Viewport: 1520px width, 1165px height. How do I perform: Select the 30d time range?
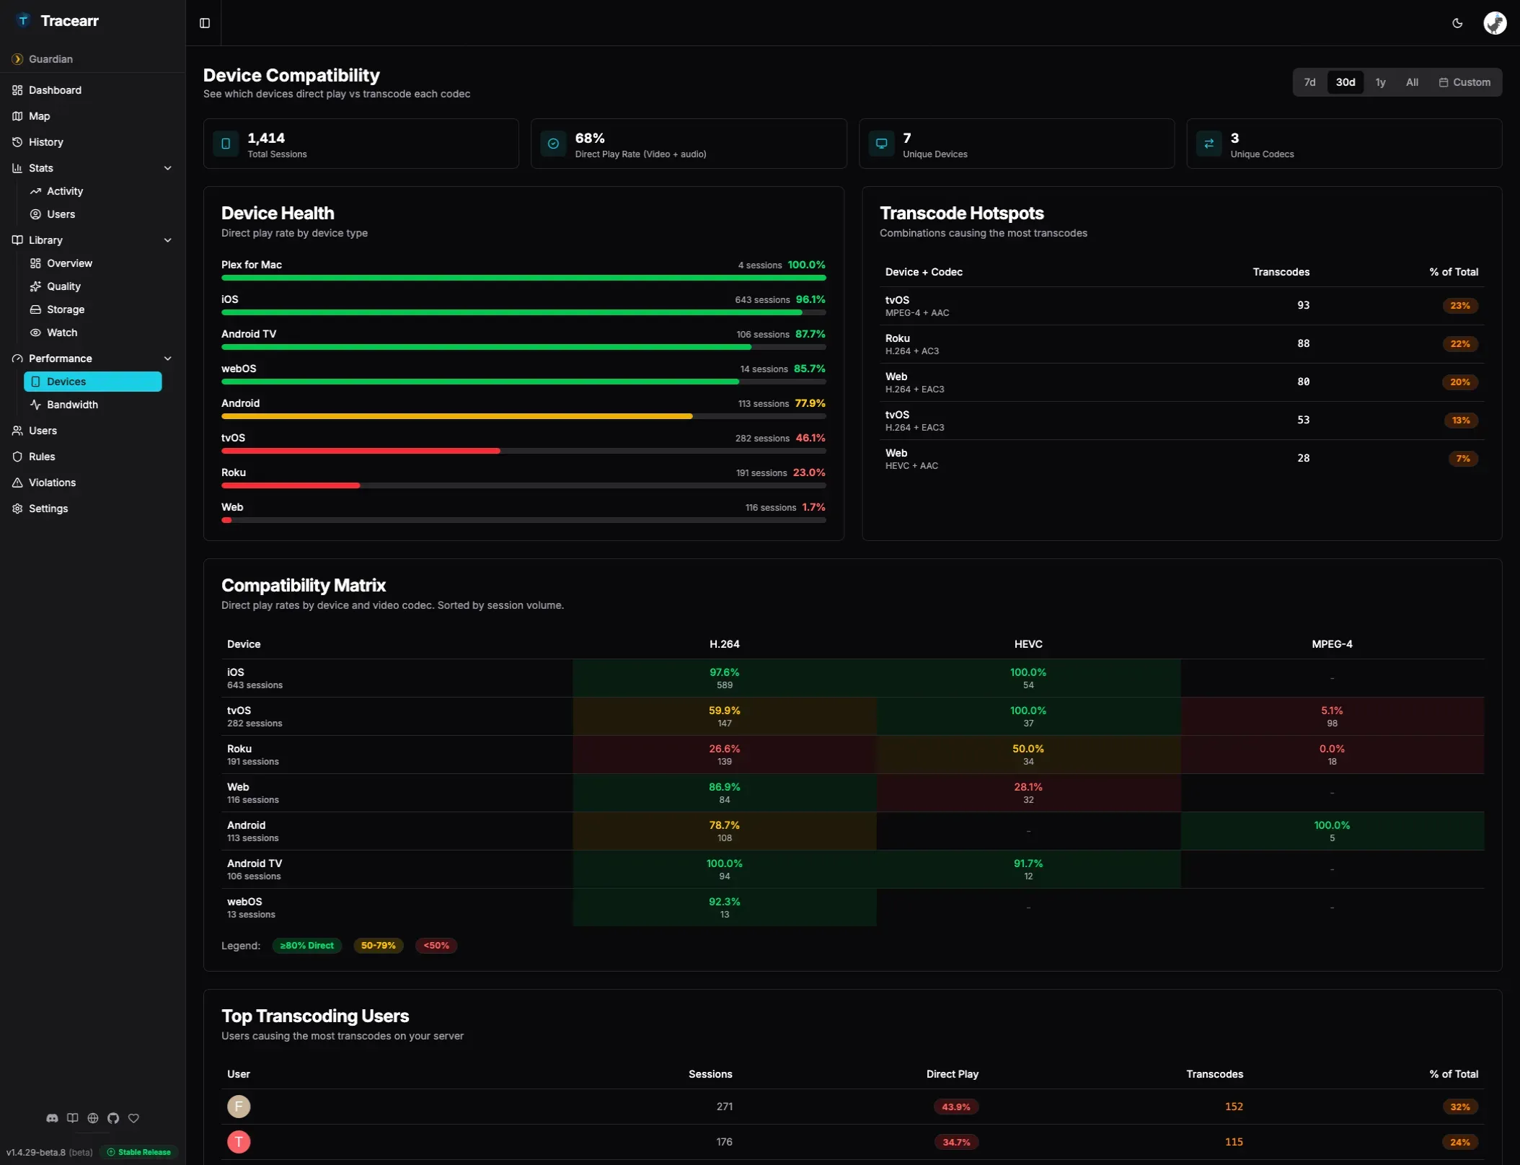(x=1345, y=82)
